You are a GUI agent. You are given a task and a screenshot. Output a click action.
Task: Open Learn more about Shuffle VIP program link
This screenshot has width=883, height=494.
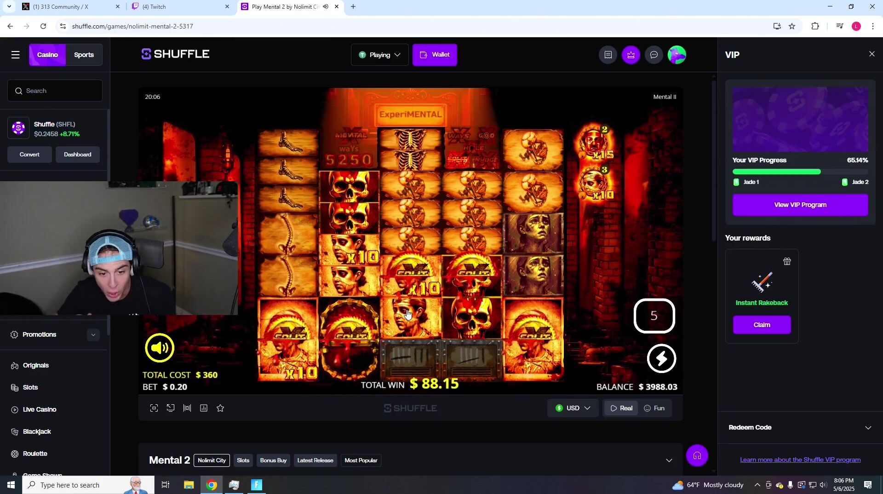coord(800,460)
